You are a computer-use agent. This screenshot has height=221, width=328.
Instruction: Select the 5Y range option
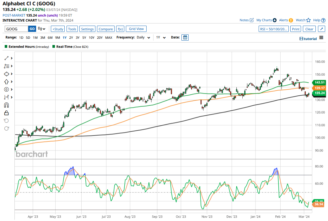point(84,38)
